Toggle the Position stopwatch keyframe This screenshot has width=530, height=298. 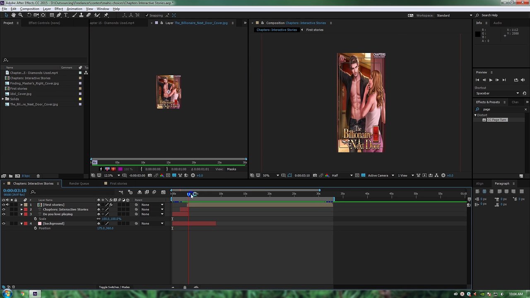(35, 228)
